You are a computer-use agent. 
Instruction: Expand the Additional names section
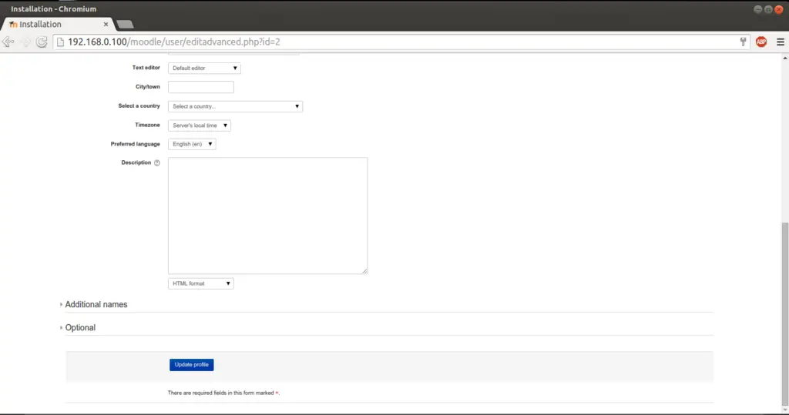click(96, 304)
